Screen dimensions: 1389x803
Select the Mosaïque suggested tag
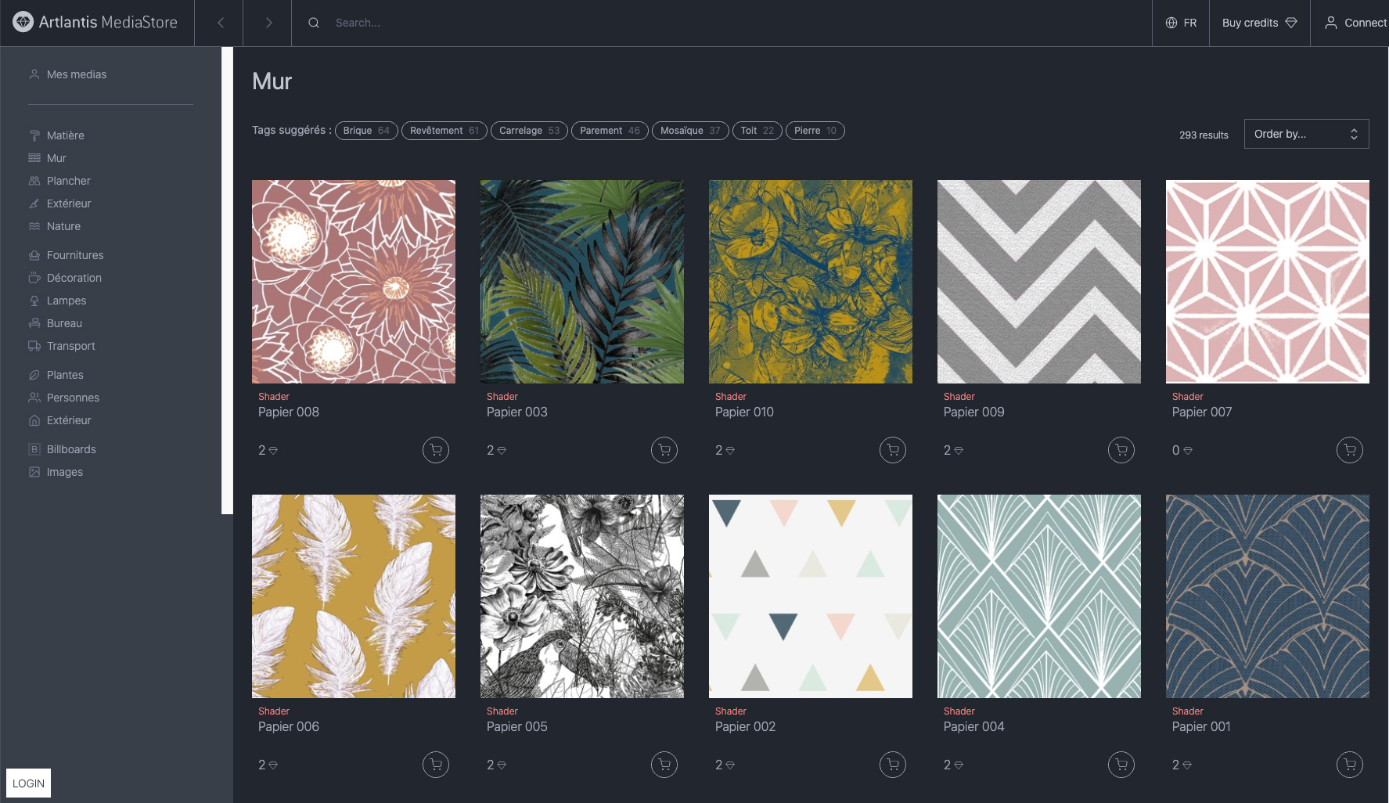tap(689, 131)
